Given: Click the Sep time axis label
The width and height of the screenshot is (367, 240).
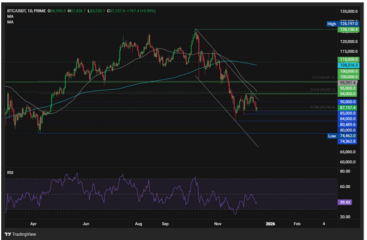Looking at the screenshot, I should coord(165,224).
